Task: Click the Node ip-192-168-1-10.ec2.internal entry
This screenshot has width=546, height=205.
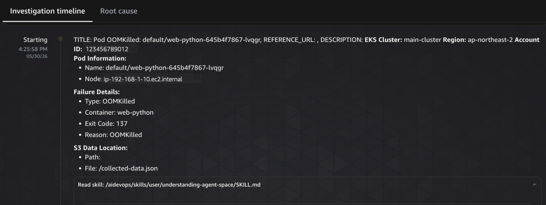Action: tap(133, 79)
